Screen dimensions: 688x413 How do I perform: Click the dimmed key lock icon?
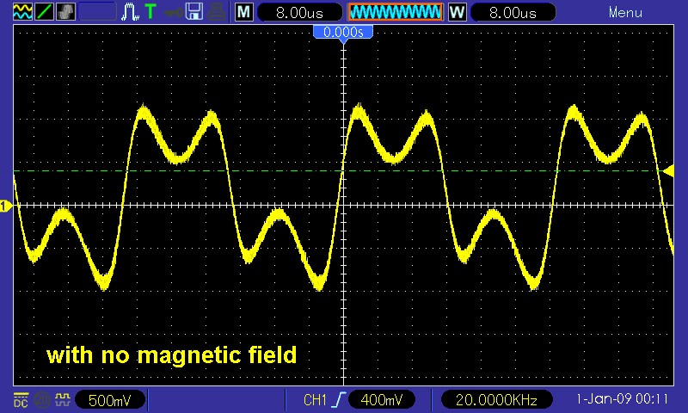point(173,12)
